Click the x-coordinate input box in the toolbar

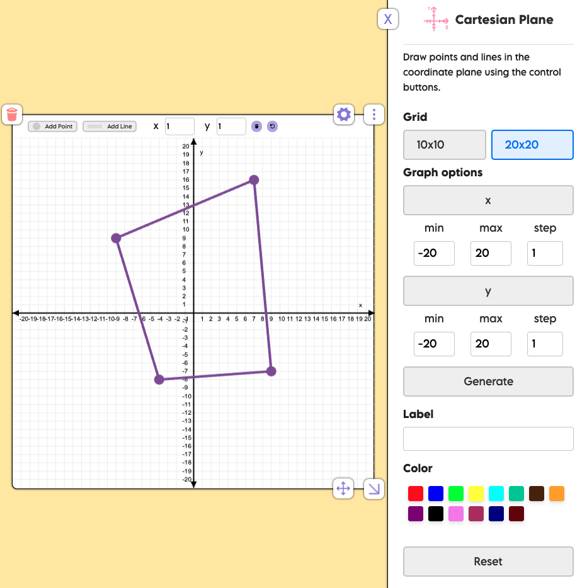click(180, 126)
